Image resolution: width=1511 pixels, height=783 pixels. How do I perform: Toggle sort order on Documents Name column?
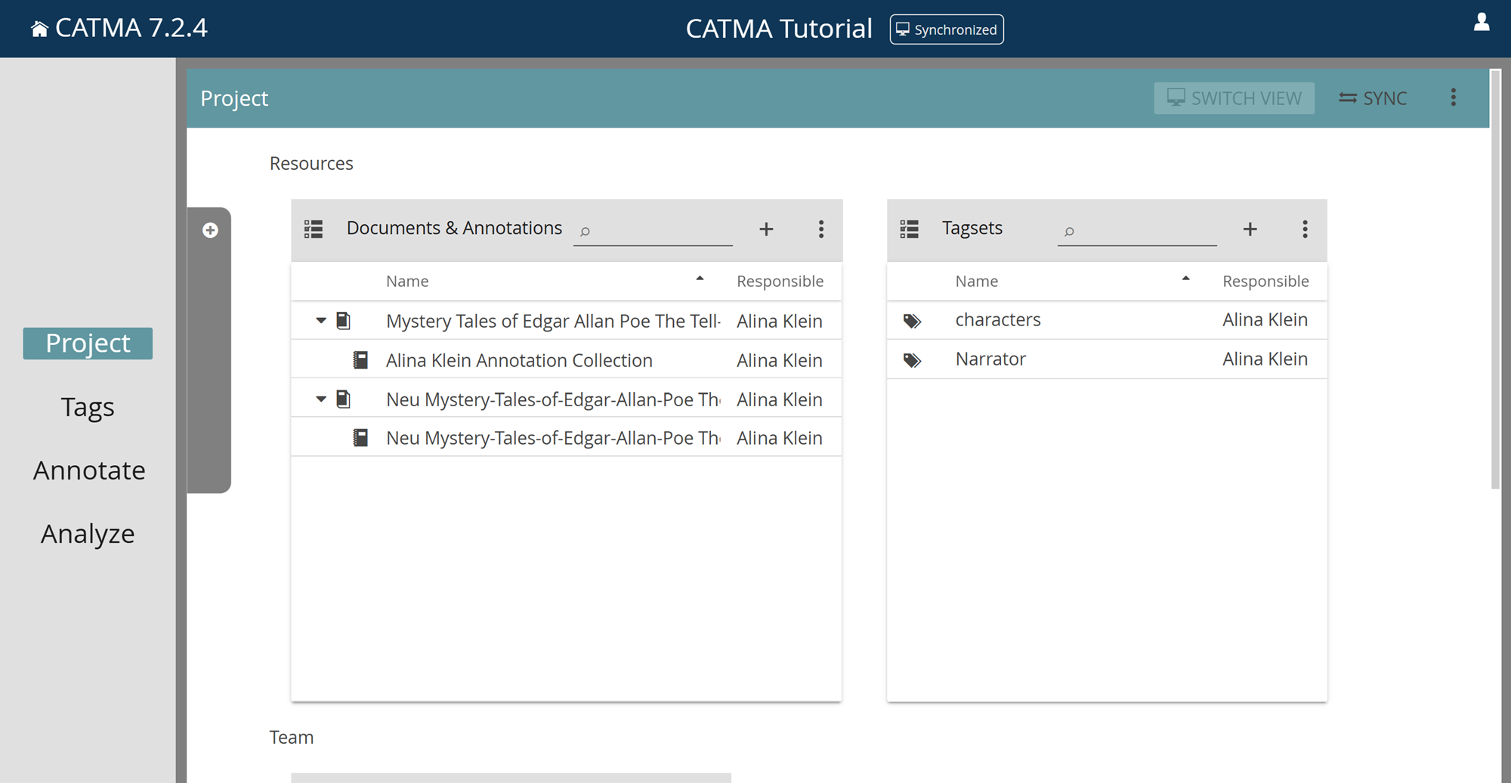point(700,279)
